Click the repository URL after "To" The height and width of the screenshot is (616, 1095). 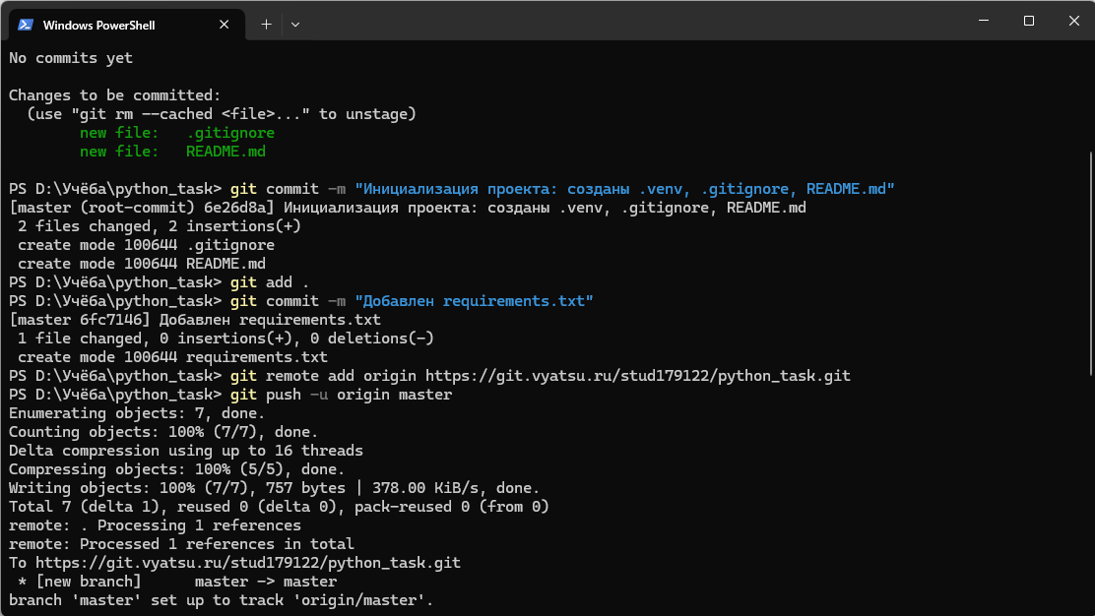[x=247, y=563]
